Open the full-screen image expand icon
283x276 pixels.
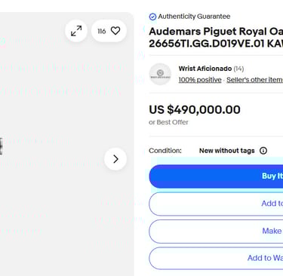point(76,31)
